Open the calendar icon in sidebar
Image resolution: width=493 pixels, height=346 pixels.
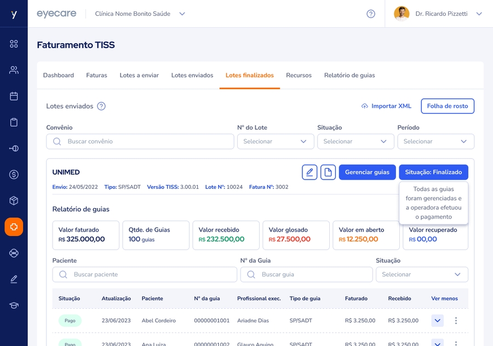click(x=14, y=96)
